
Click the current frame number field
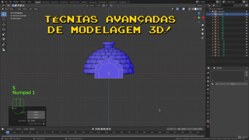(171, 129)
